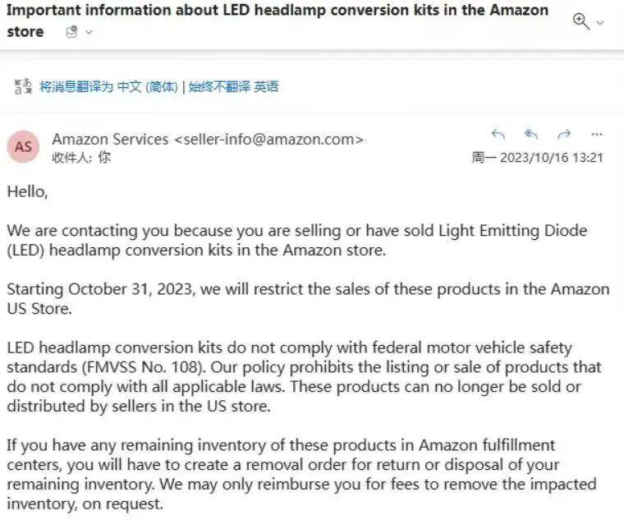Click the zoom magnifier icon
This screenshot has height=529, width=624.
(x=580, y=21)
